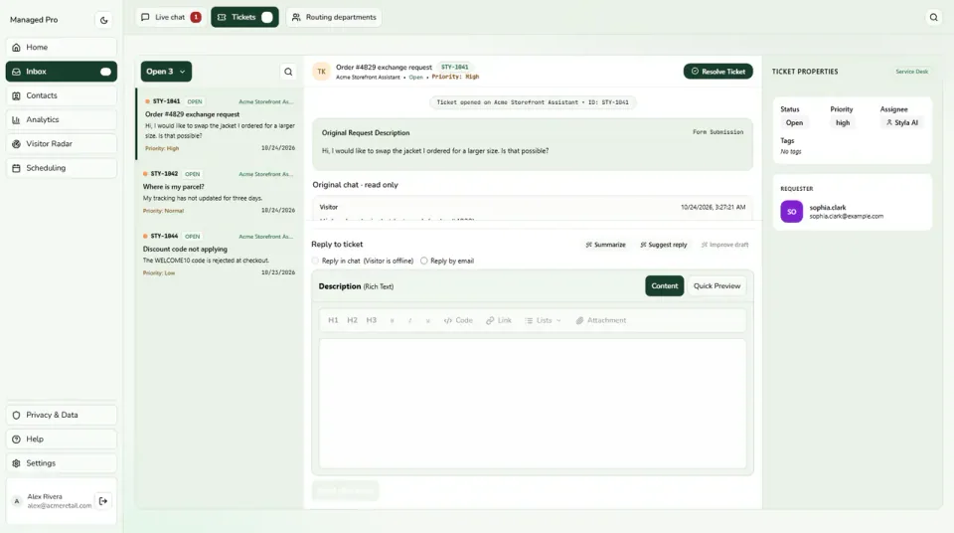Click Alex Rivera's profile avatar
The height and width of the screenshot is (533, 954).
click(17, 501)
